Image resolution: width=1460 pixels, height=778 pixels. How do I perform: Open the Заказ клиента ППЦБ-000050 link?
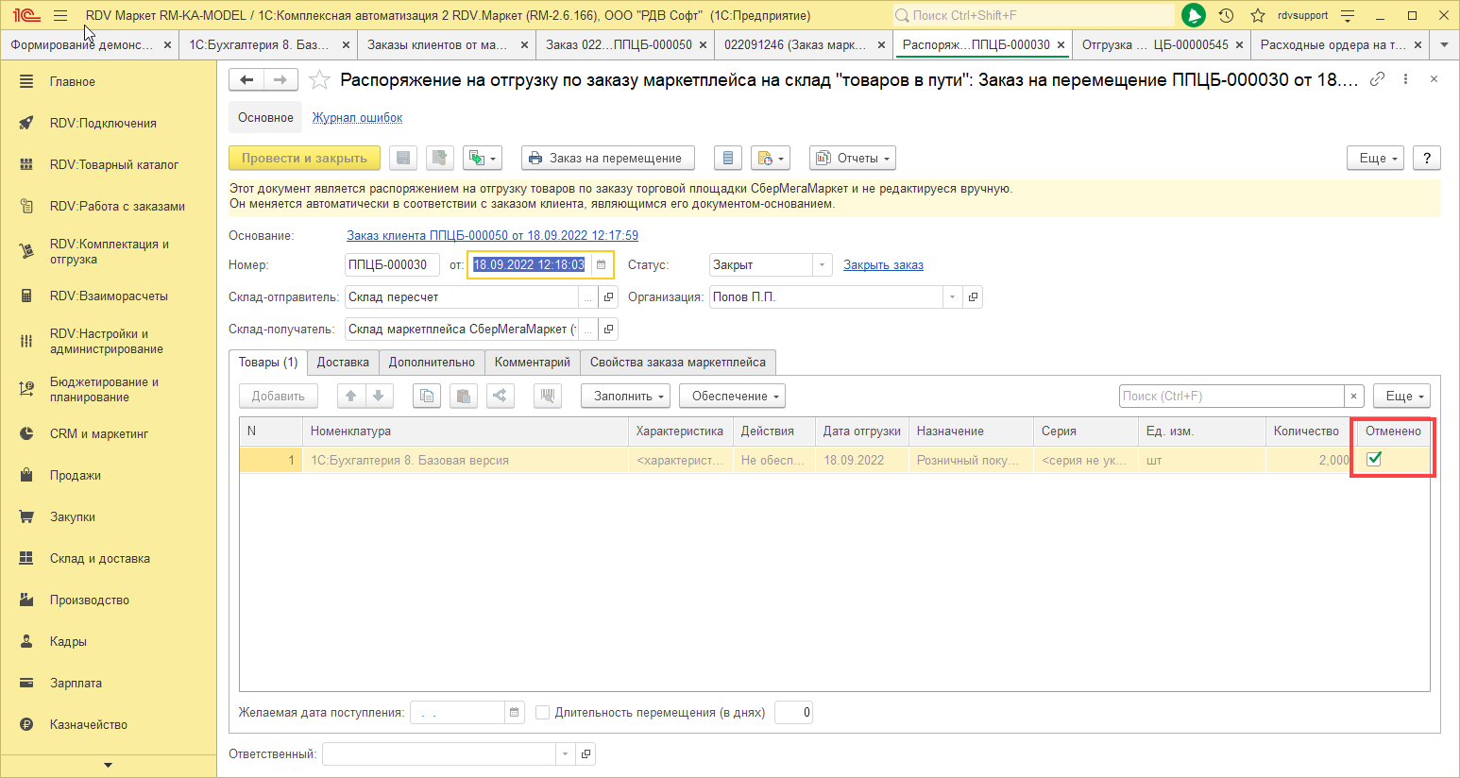pyautogui.click(x=492, y=235)
